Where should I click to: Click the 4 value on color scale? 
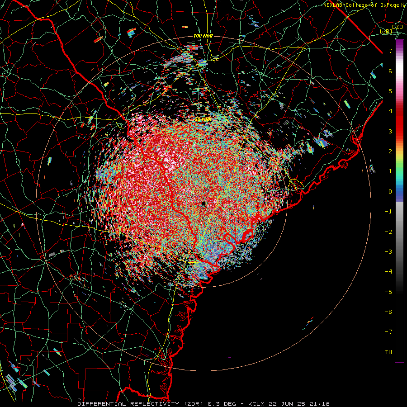[390, 111]
